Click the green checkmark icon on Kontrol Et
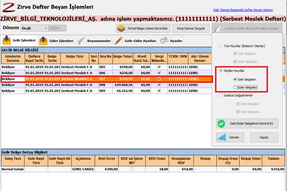This screenshot has width=287, height=191. click(221, 124)
